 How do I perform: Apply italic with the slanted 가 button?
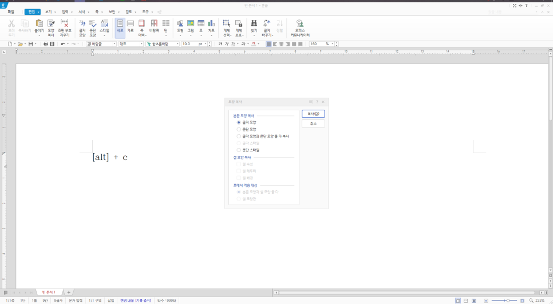pos(227,44)
